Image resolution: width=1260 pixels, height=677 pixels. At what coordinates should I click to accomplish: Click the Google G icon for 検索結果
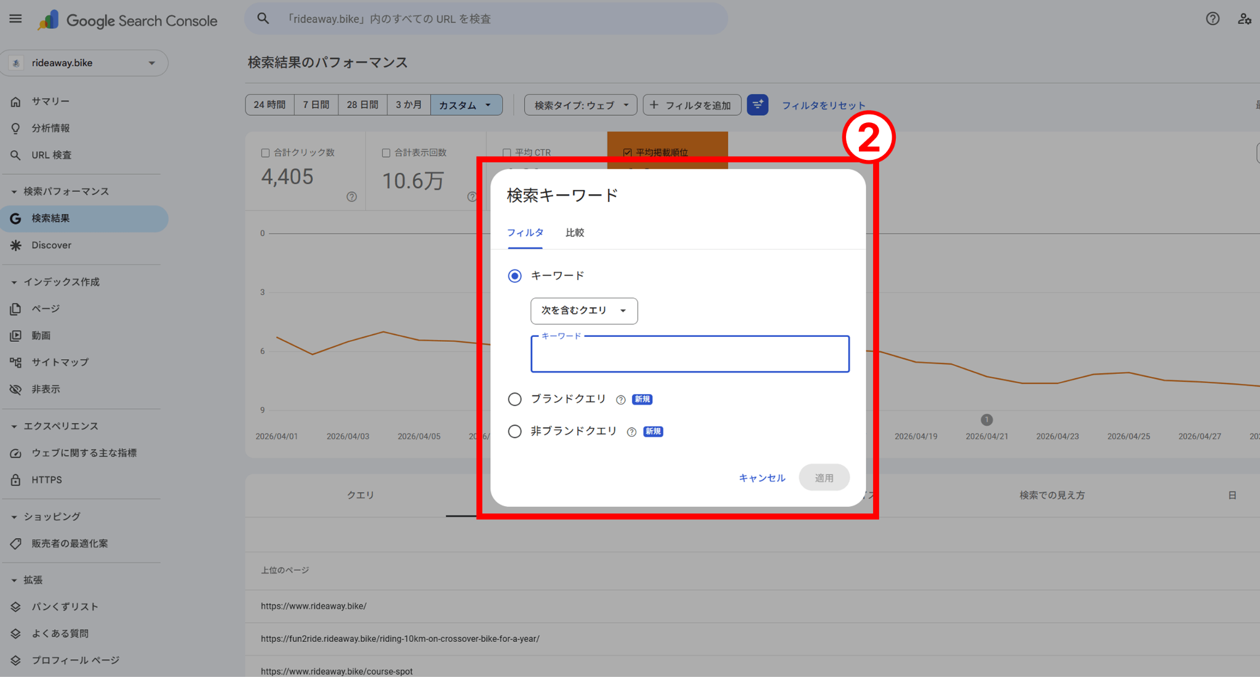(x=15, y=218)
